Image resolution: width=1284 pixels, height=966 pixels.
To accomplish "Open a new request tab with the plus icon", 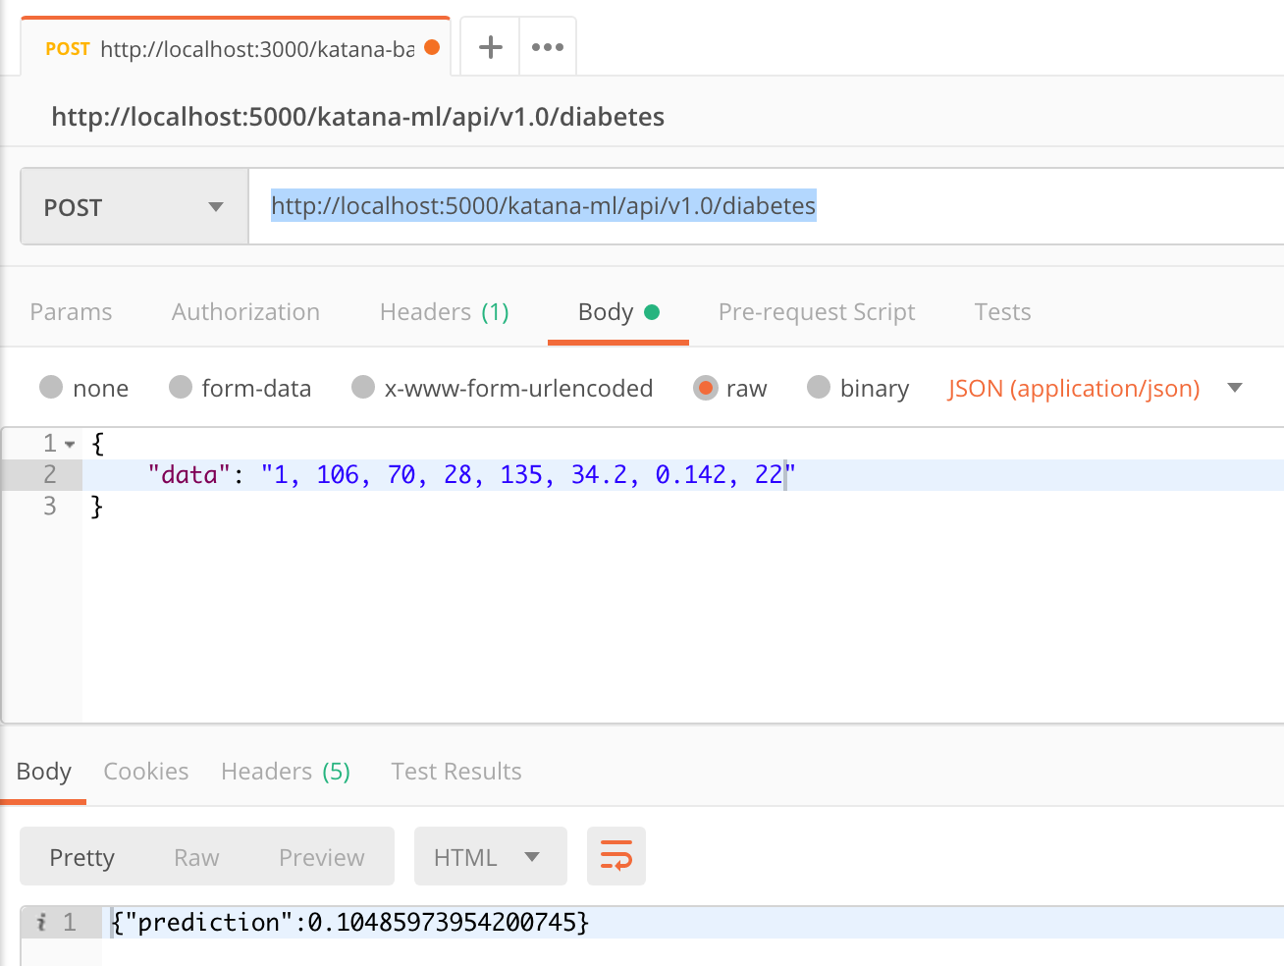I will point(489,45).
